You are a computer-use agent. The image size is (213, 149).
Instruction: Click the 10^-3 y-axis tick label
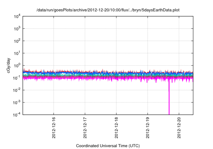17,102
